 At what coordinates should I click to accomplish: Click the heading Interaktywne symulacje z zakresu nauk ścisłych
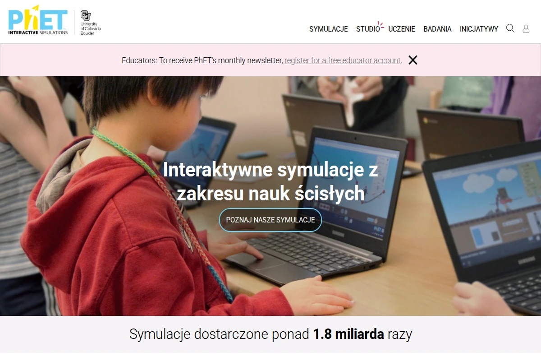click(270, 181)
